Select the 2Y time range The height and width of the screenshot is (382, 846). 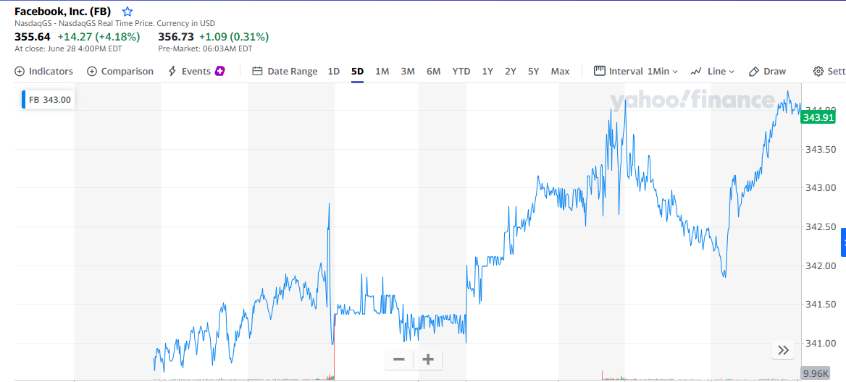coord(511,71)
